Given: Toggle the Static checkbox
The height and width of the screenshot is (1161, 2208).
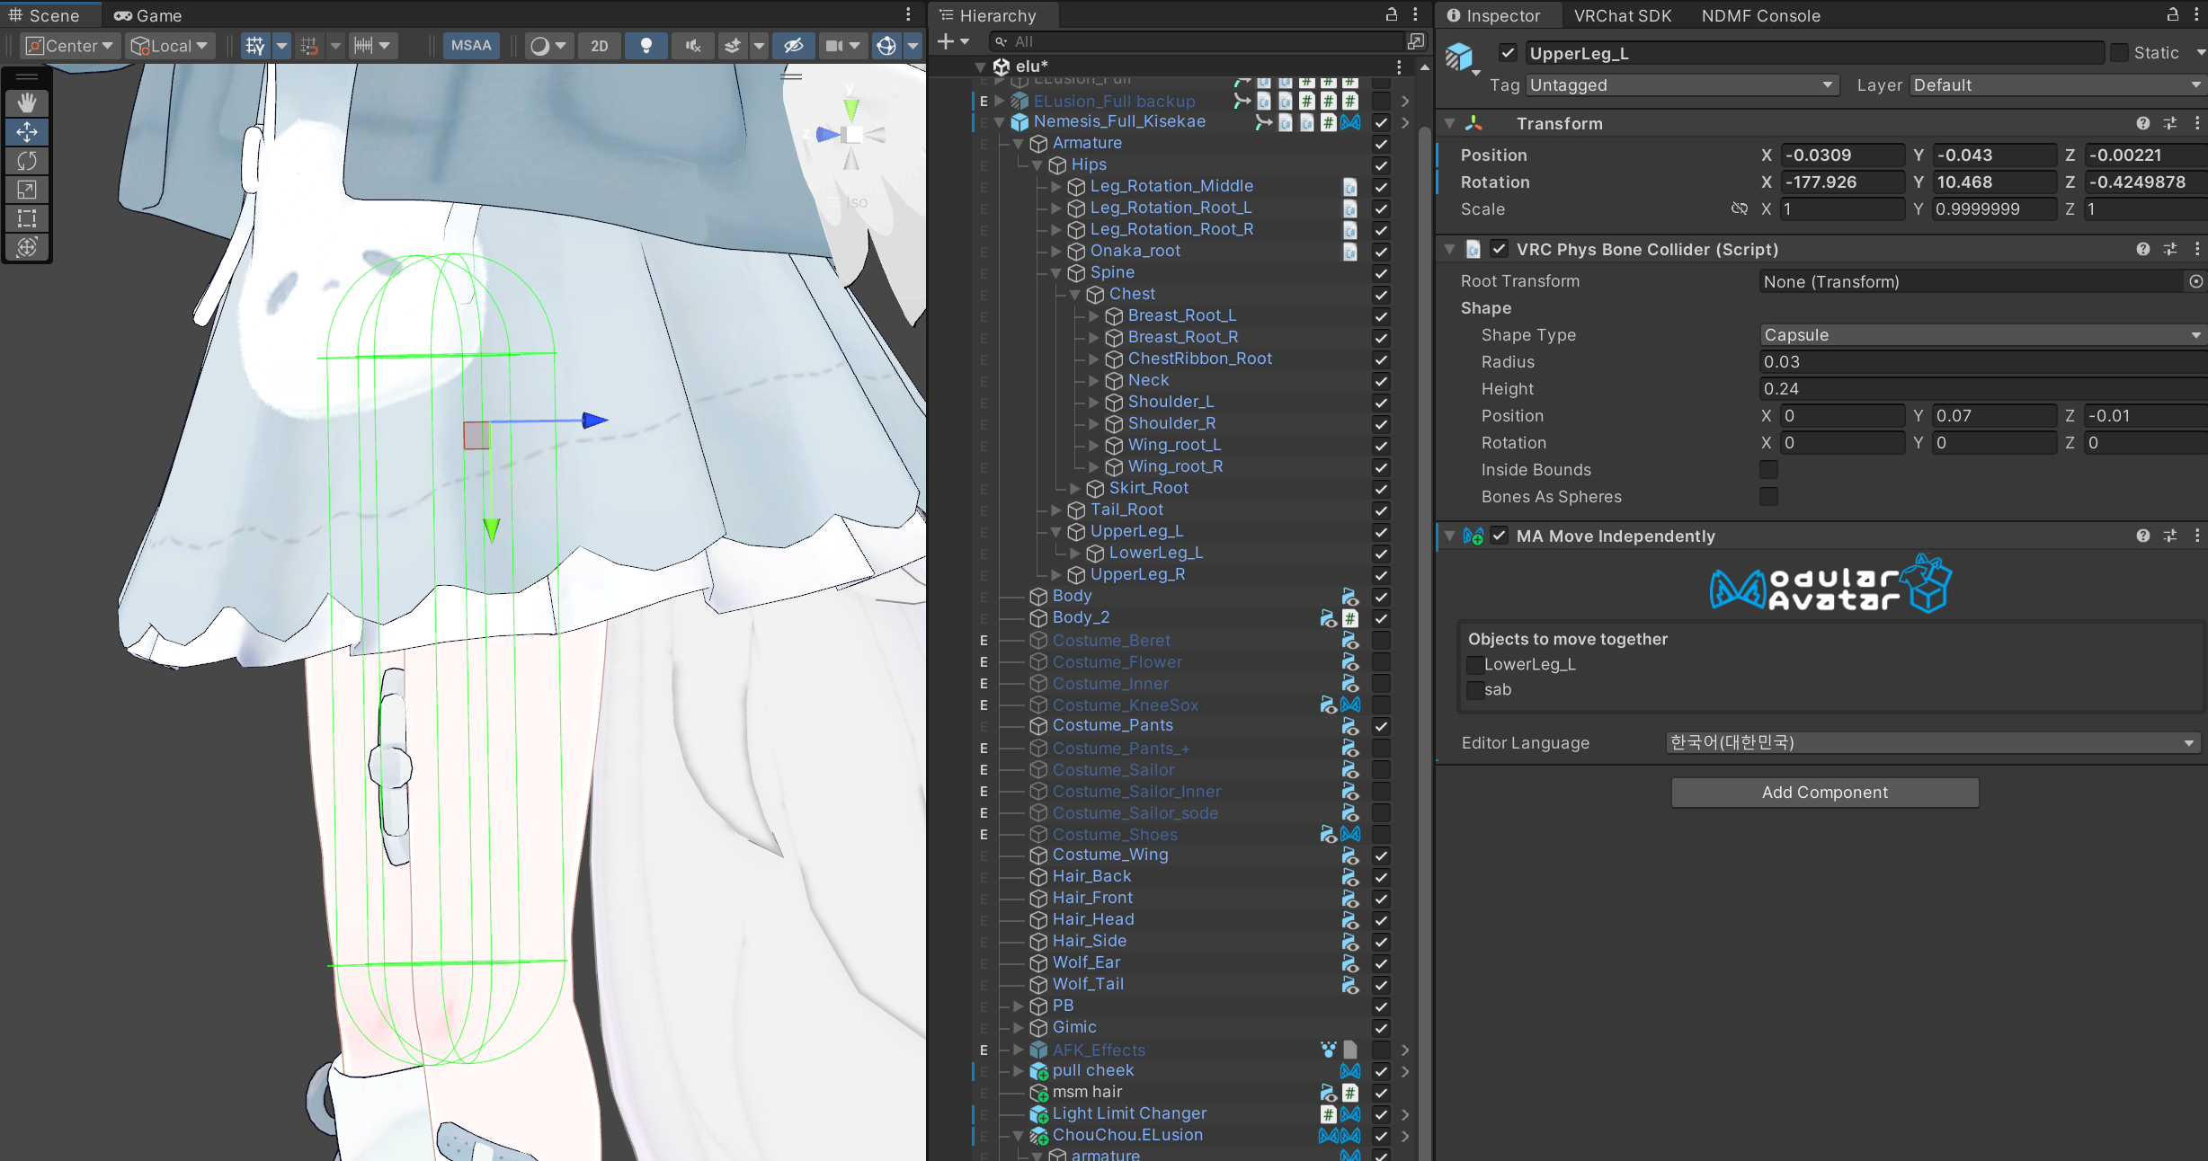Looking at the screenshot, I should tap(2119, 53).
